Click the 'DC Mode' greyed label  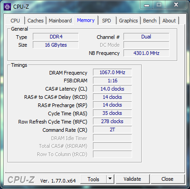(110, 45)
